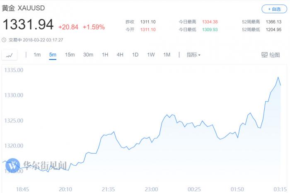Click the 52周最高 value 1366.13

273,21
